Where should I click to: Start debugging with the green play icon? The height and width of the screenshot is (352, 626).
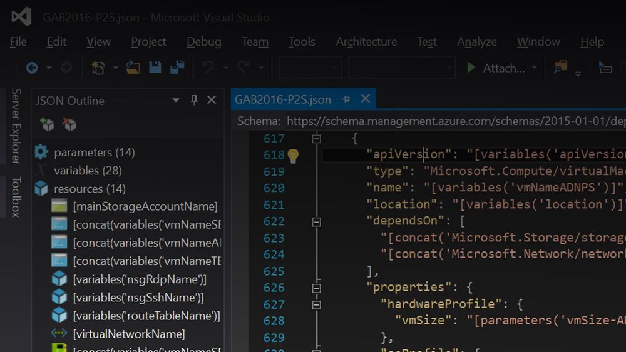(x=471, y=68)
